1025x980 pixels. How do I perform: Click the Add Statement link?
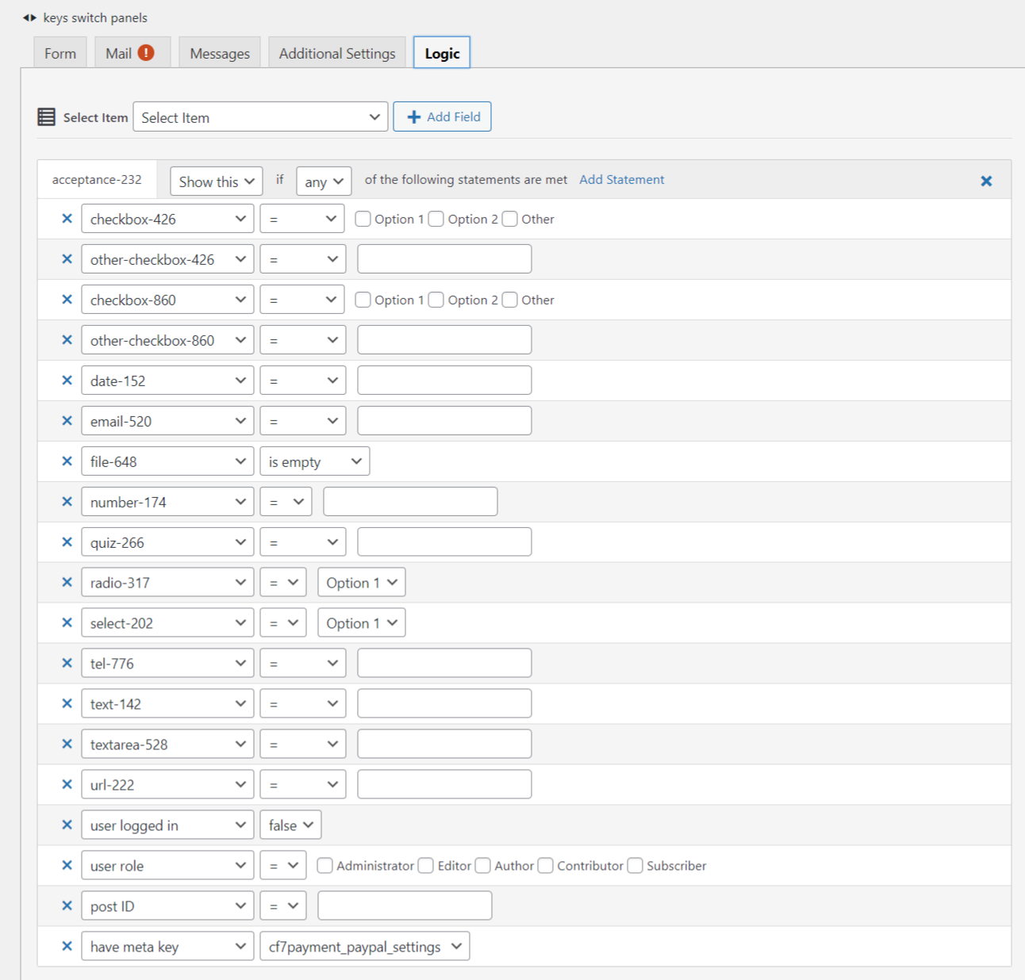coord(621,180)
